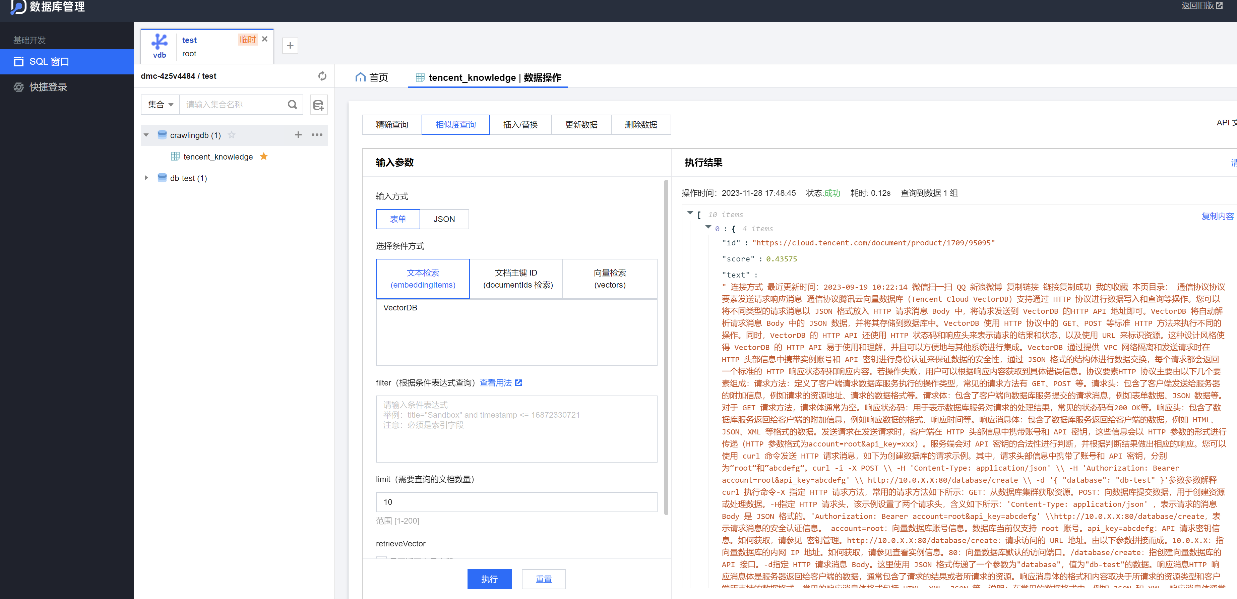Add new connection tab with plus button
This screenshot has width=1237, height=599.
[x=290, y=46]
